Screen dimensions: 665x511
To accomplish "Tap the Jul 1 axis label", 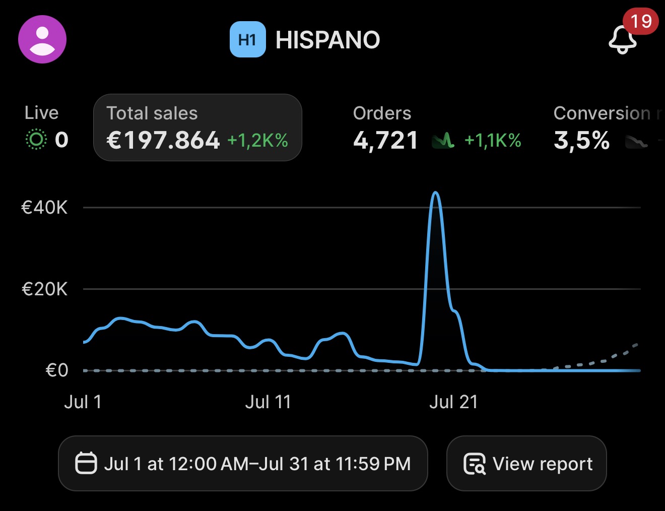I will pos(83,402).
